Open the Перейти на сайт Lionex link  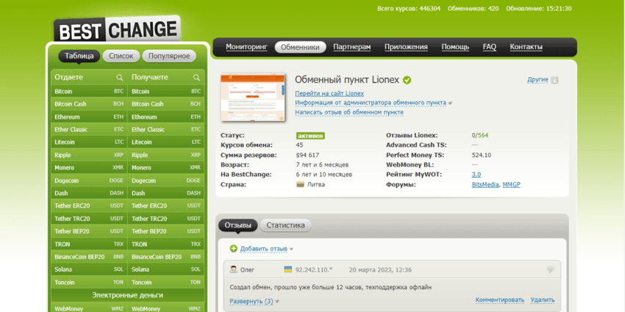pos(329,93)
